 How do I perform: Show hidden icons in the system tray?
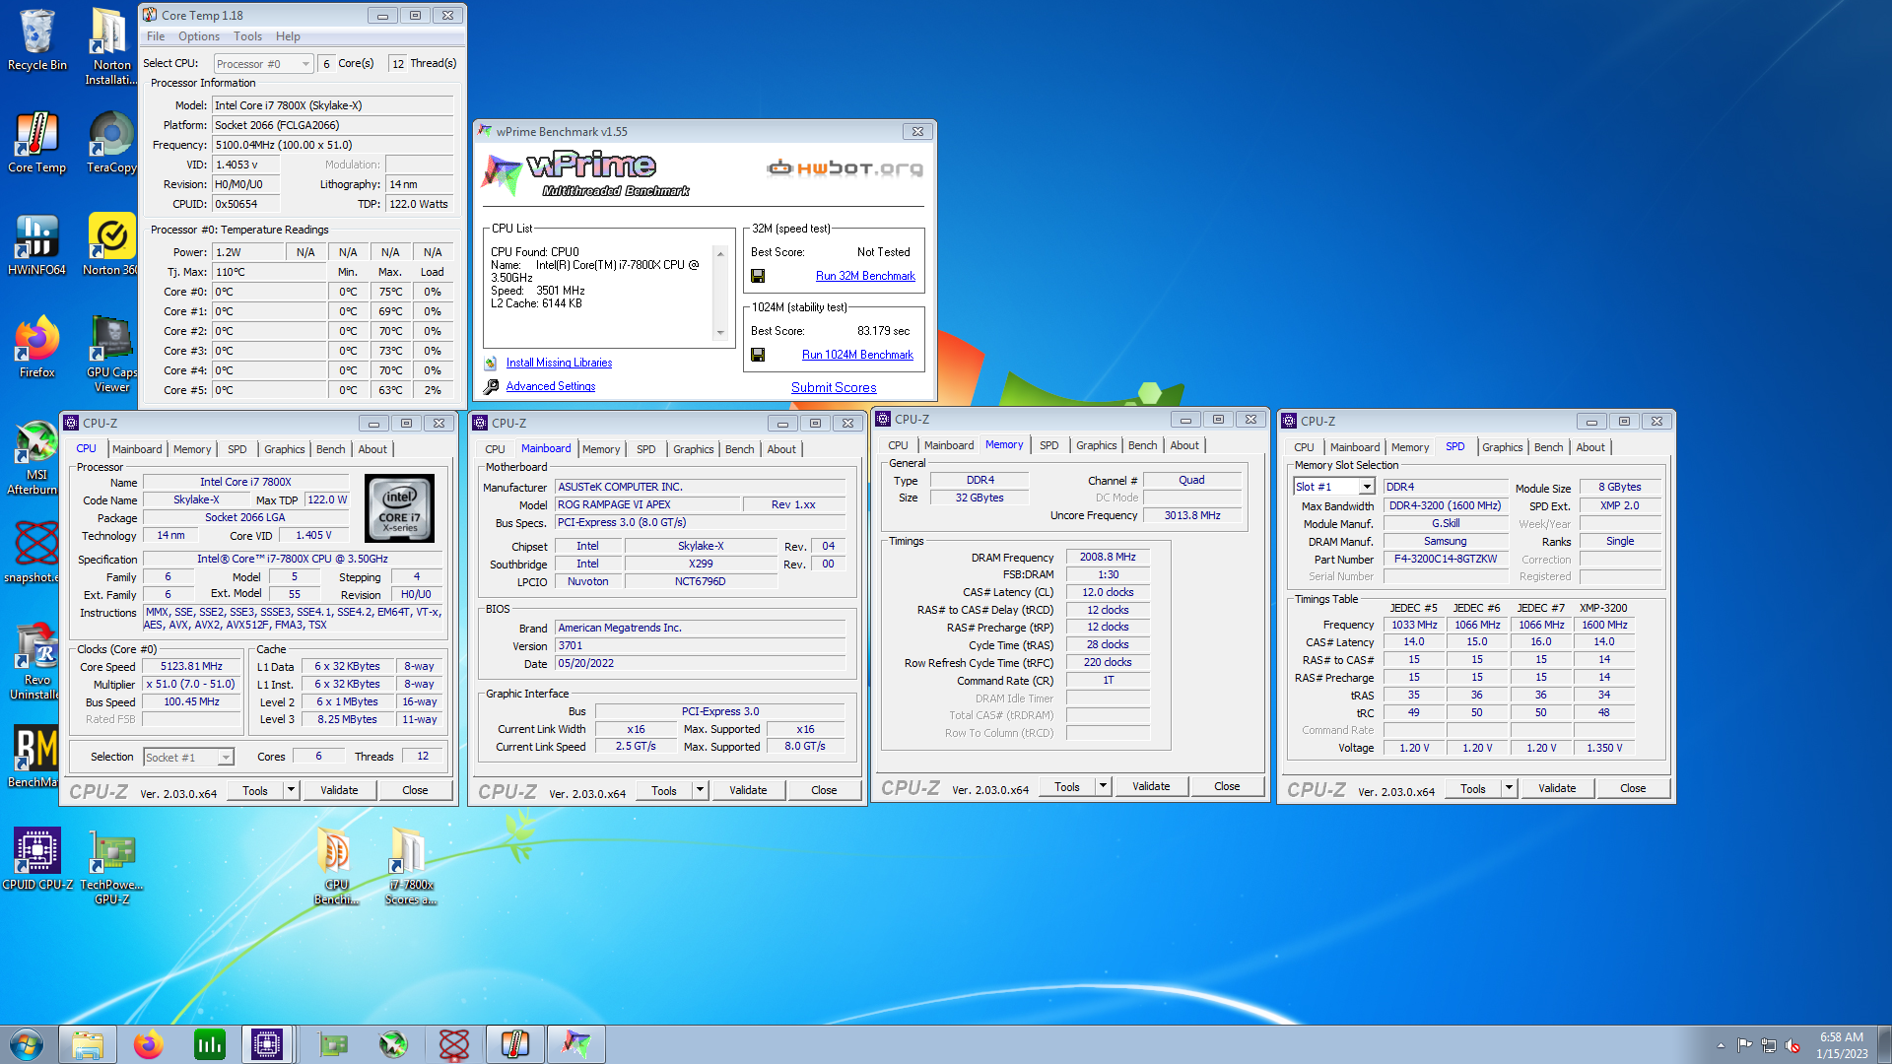(1721, 1045)
